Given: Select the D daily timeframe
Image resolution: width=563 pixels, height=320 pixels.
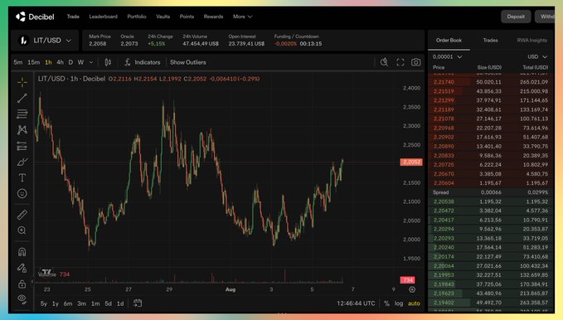Looking at the screenshot, I should (x=70, y=62).
